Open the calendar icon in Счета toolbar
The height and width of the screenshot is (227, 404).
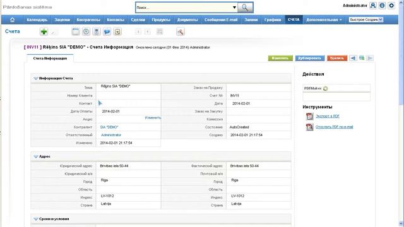(76, 32)
